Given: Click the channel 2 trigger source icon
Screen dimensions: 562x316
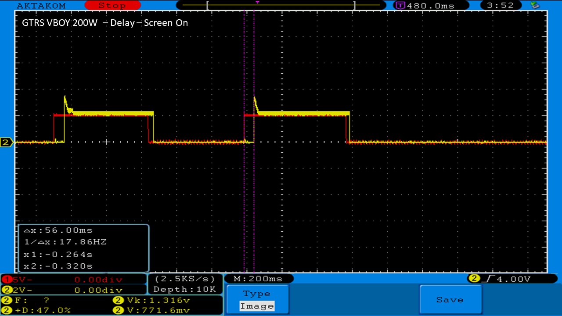Looking at the screenshot, I should [474, 279].
